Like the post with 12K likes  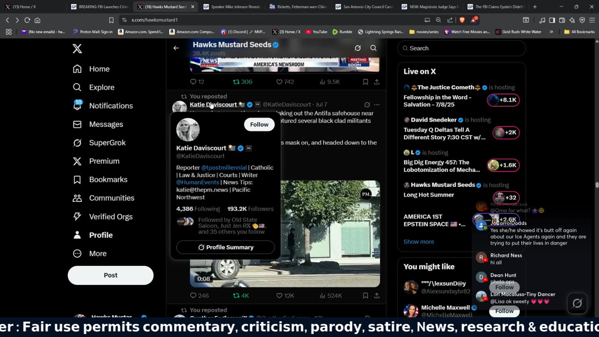point(285,295)
